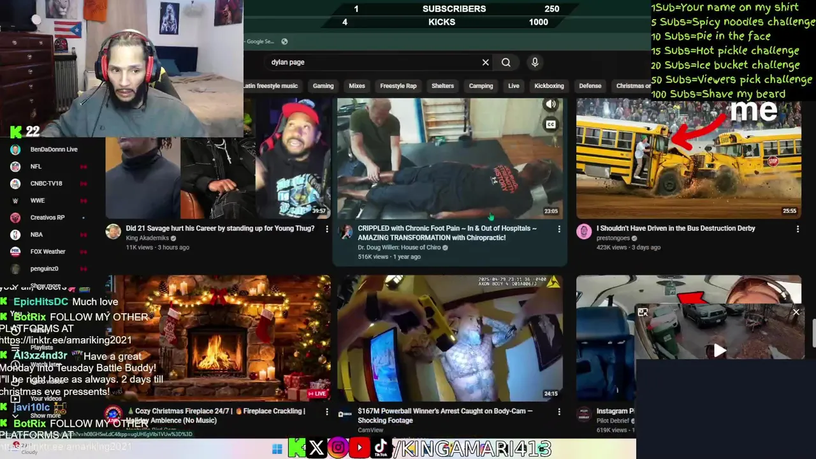The height and width of the screenshot is (459, 816).
Task: Click 'CRIPPLED with Chronic Foot Pain' title
Action: click(x=447, y=233)
